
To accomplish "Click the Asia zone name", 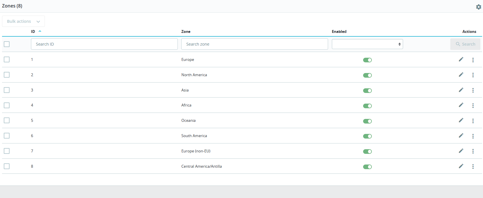I will [x=185, y=90].
